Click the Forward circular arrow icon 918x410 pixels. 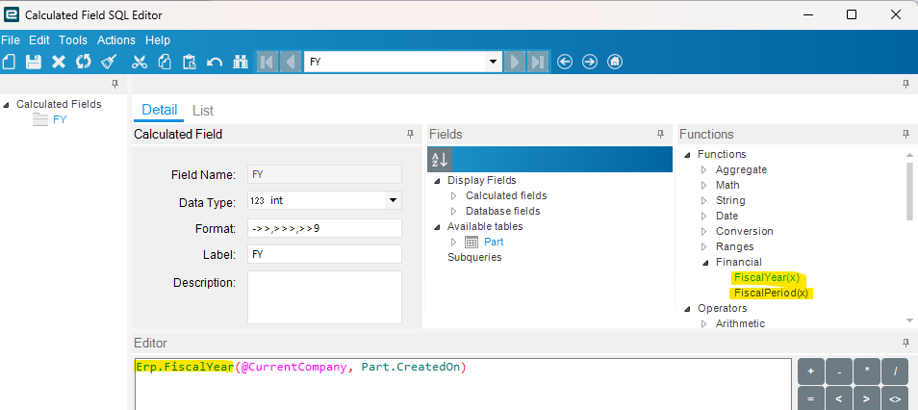[590, 62]
